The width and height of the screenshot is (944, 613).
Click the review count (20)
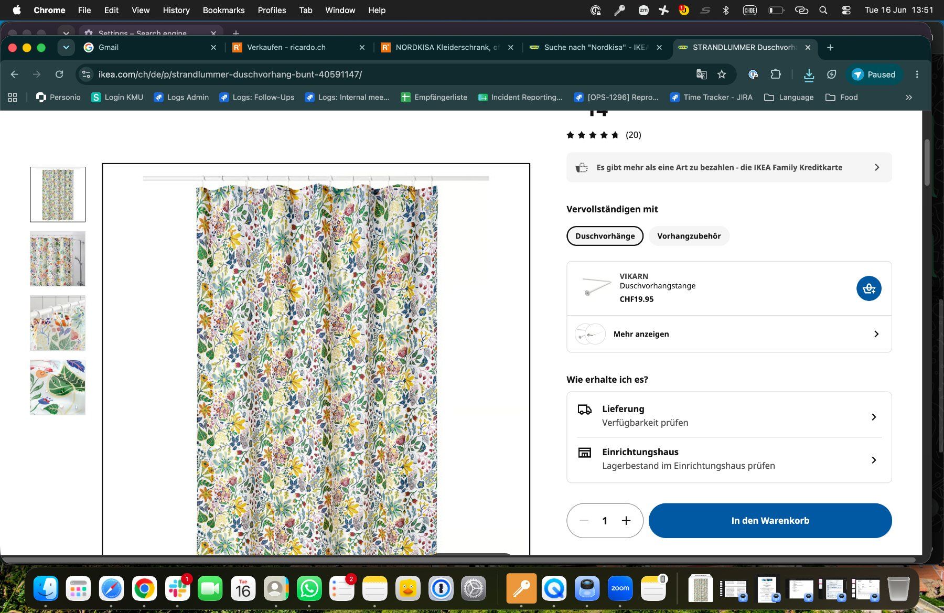tap(633, 135)
